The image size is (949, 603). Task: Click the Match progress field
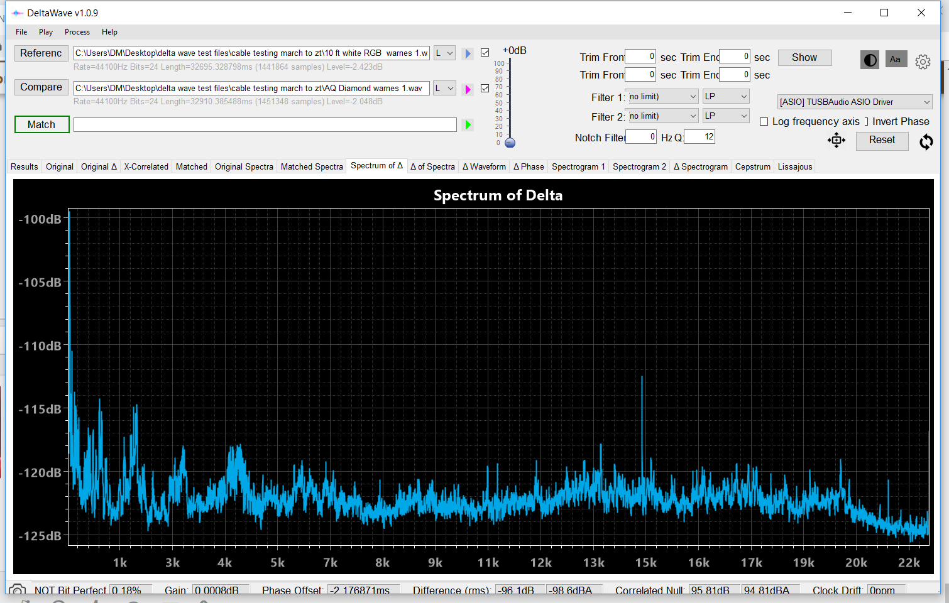coord(265,125)
